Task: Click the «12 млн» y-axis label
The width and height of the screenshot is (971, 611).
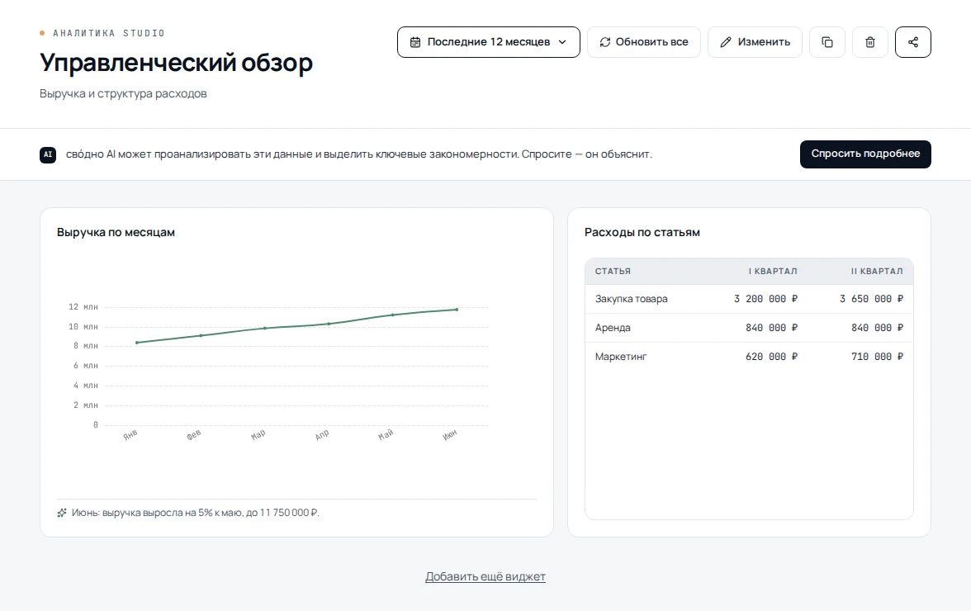Action: click(83, 307)
